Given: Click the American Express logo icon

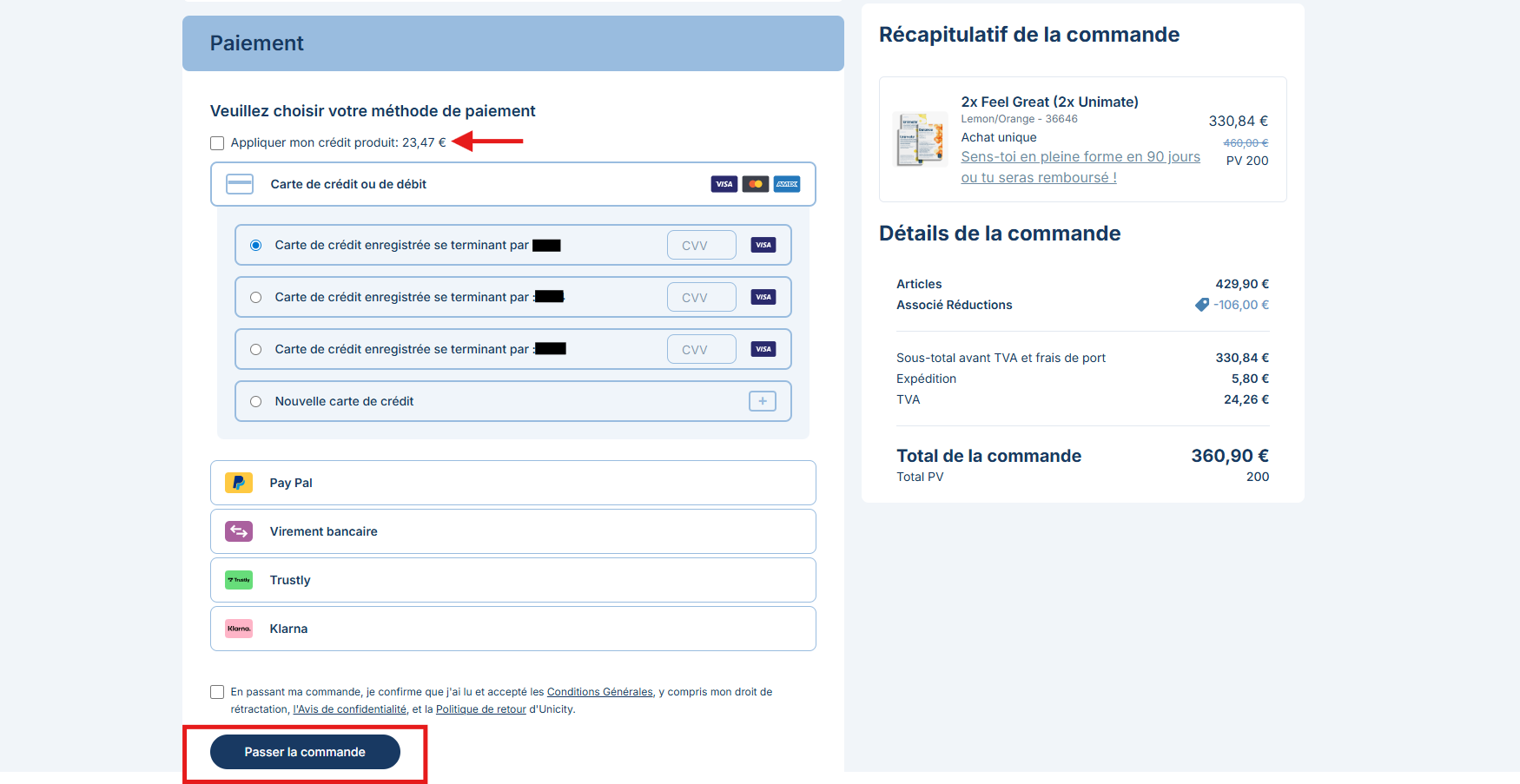Looking at the screenshot, I should [x=787, y=184].
